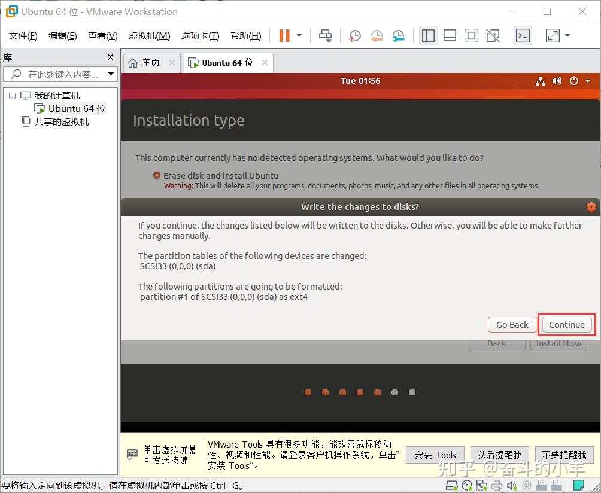601x493 pixels.
Task: Show or hide the library sidebar panel
Action: [x=429, y=35]
